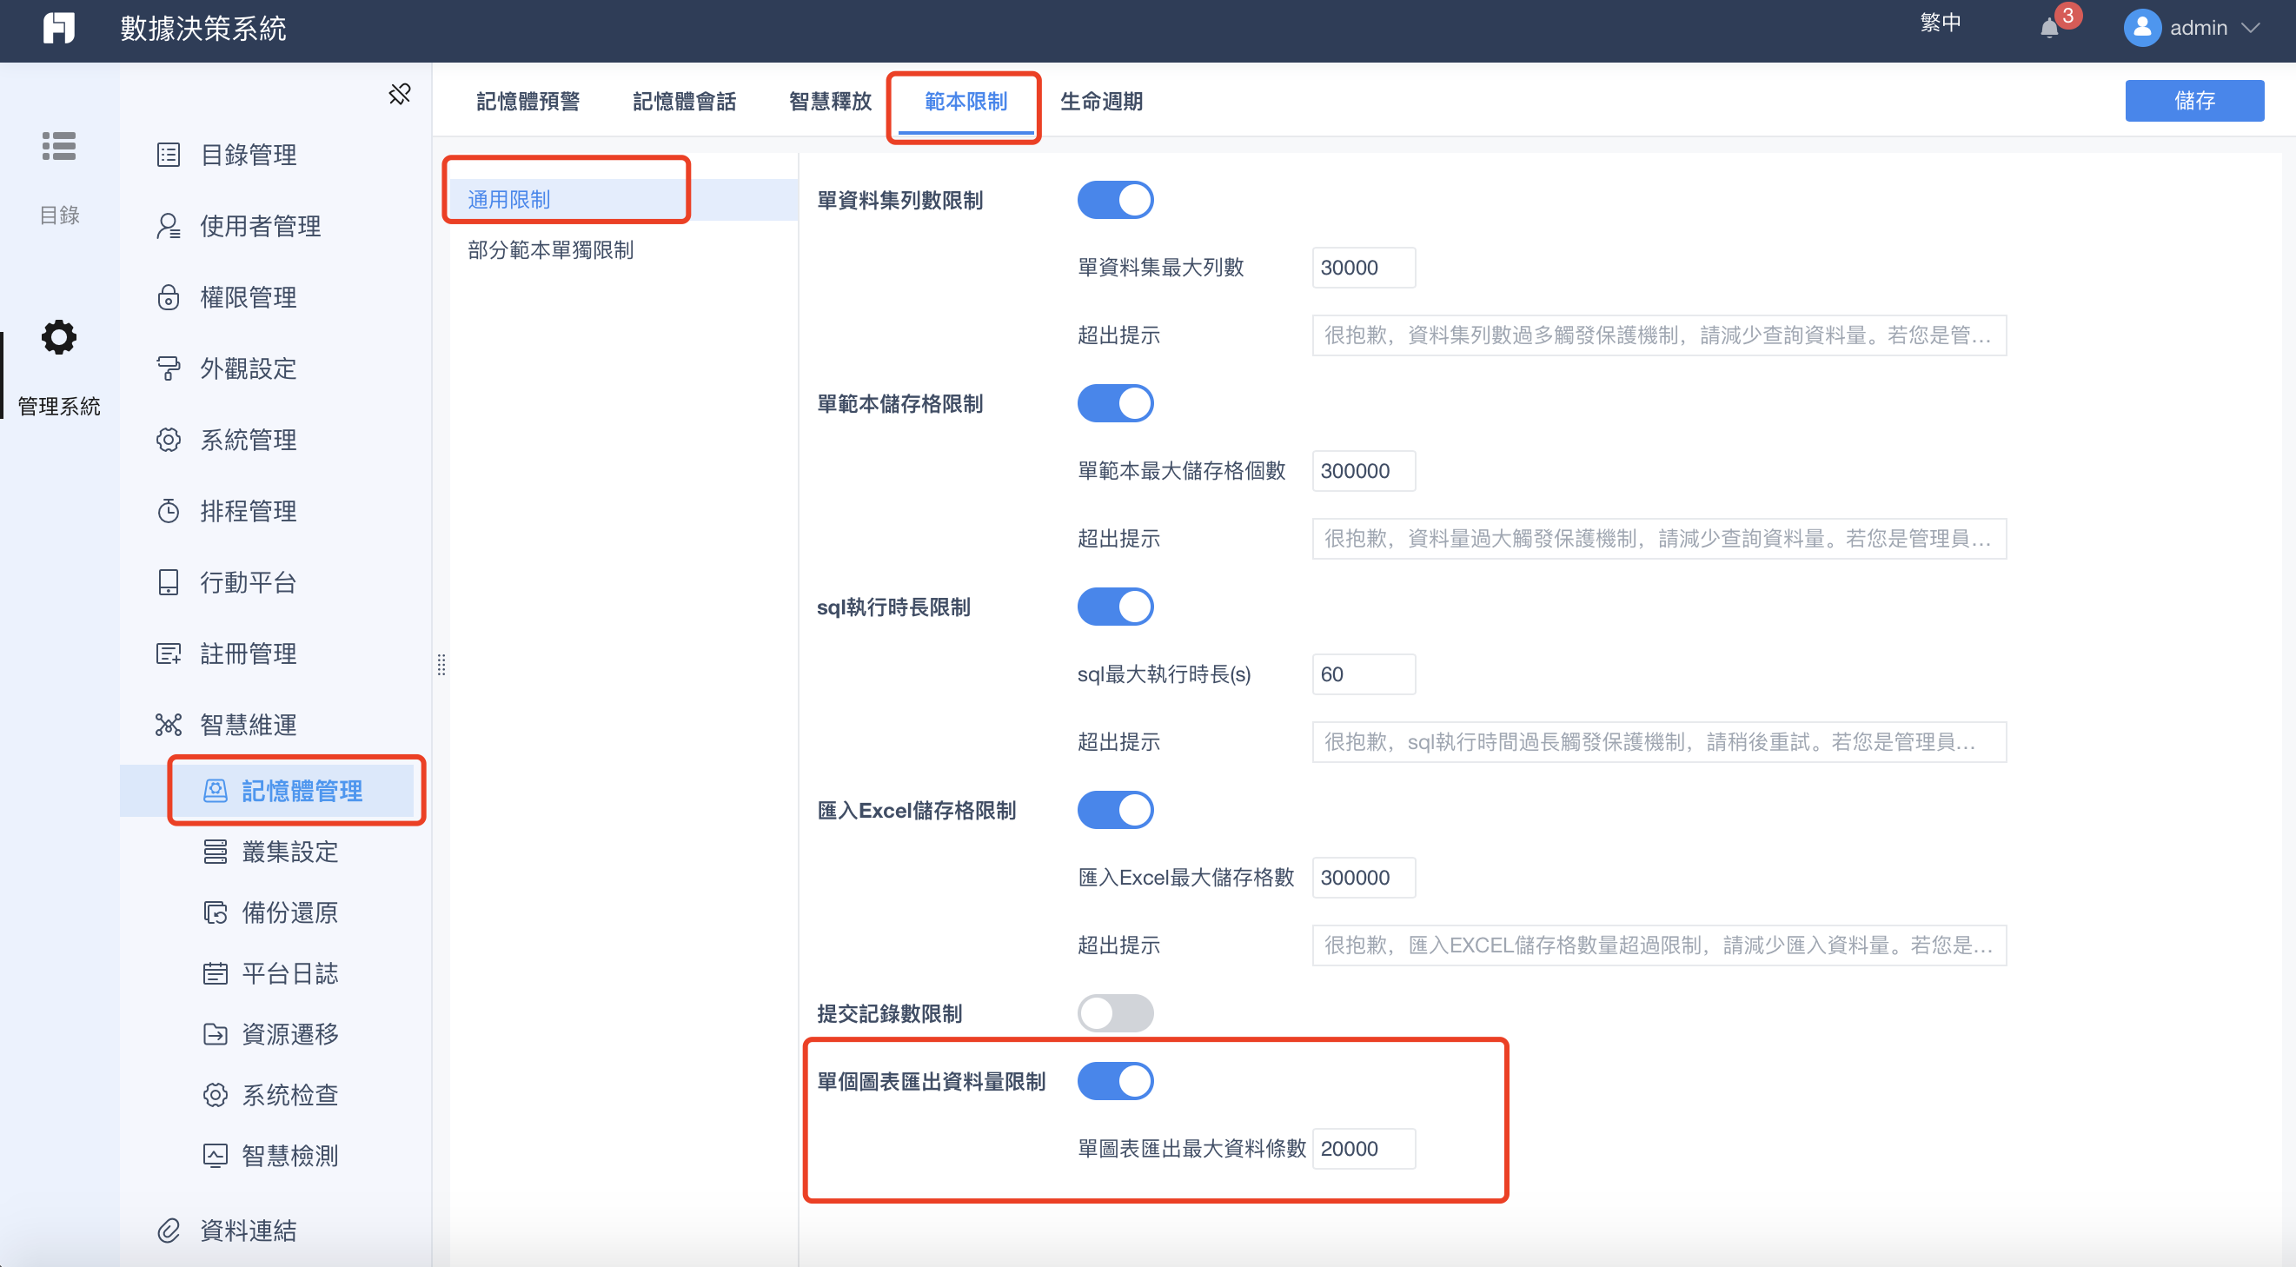Enable 提交記錄數限制 switch

pyautogui.click(x=1115, y=1013)
